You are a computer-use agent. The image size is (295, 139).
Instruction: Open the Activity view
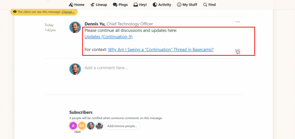(162, 5)
